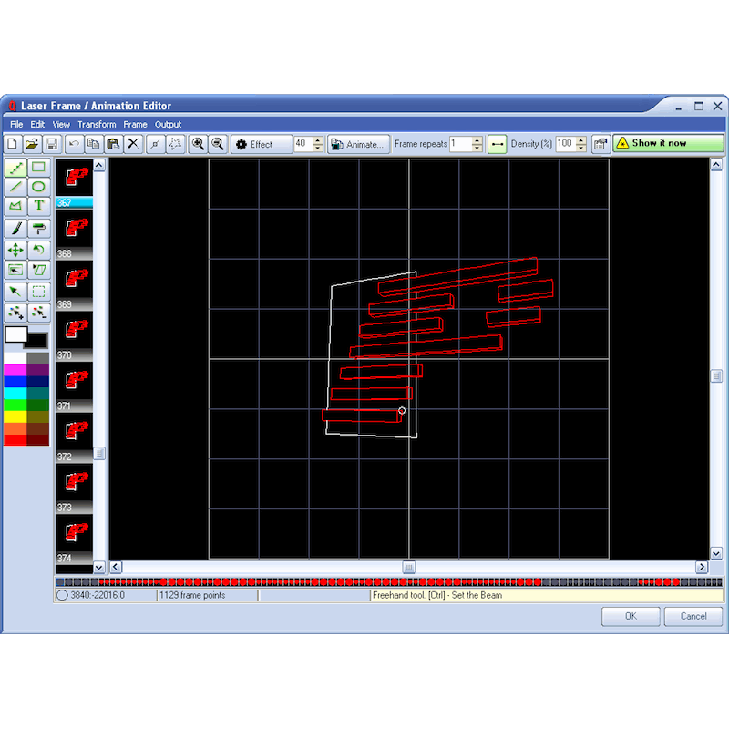This screenshot has height=729, width=729.
Task: Open the View menu
Action: 61,125
